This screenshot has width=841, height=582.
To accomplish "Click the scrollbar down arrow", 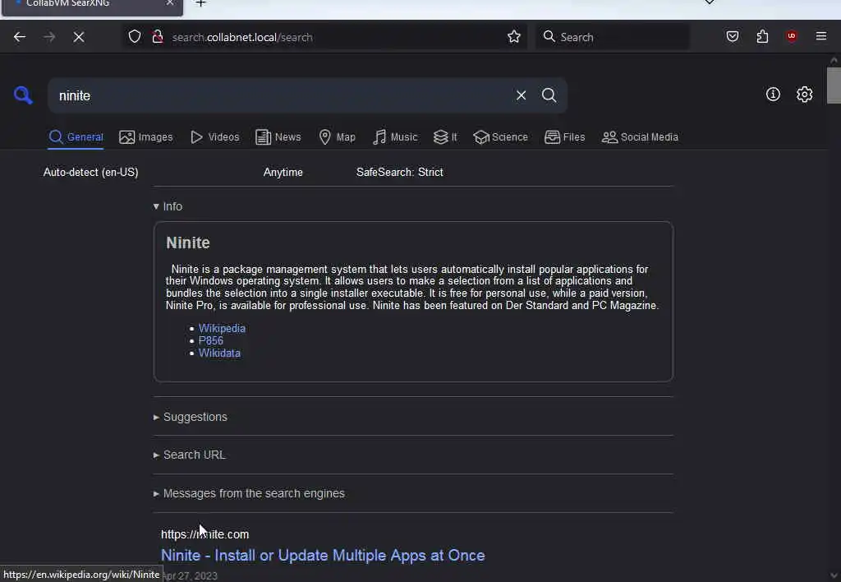I will click(834, 575).
